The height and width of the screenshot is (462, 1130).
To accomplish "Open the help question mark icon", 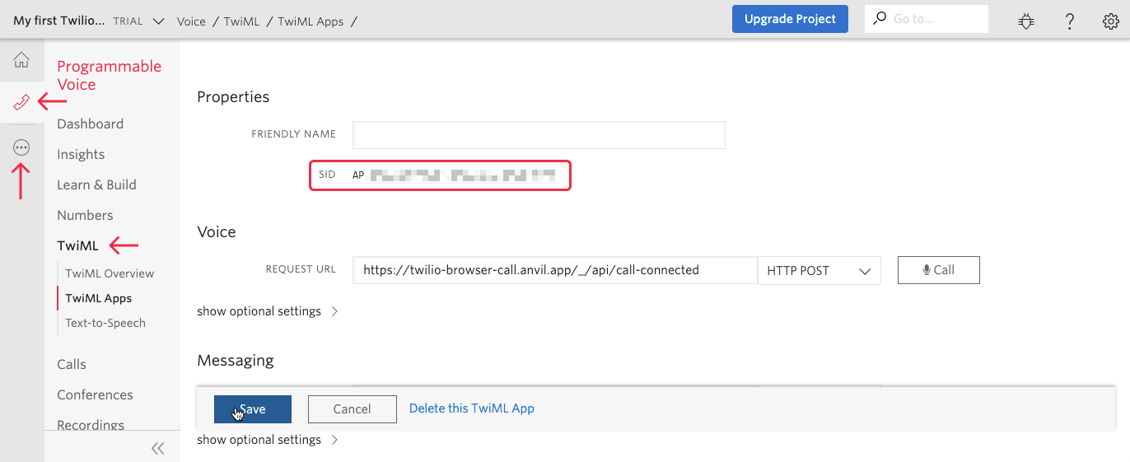I will pos(1069,21).
